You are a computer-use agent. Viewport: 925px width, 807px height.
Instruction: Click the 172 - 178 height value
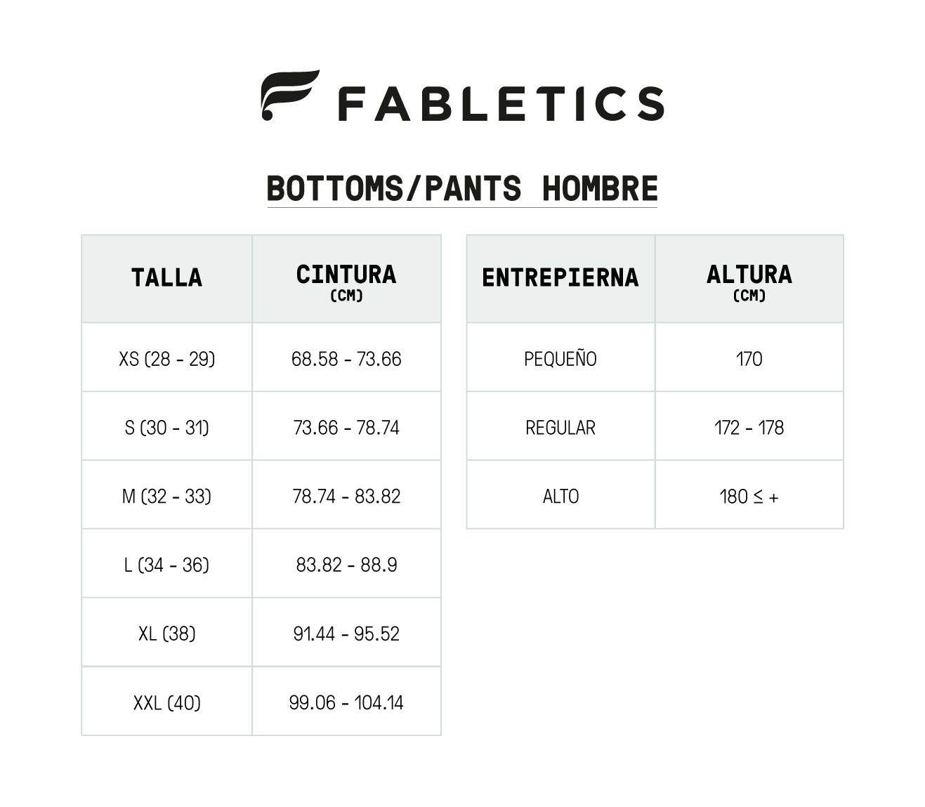[749, 428]
